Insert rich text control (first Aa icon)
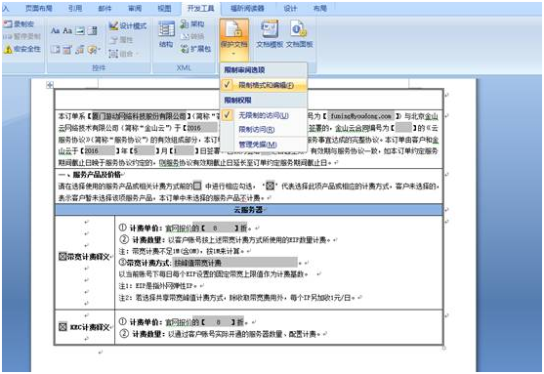The height and width of the screenshot is (374, 544). [55, 30]
